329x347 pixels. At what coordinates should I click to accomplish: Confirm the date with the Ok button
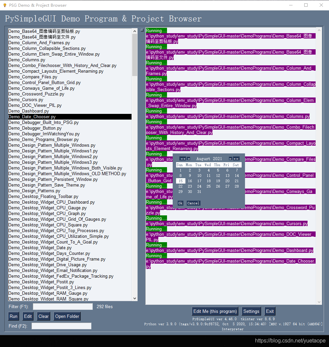tap(180, 203)
